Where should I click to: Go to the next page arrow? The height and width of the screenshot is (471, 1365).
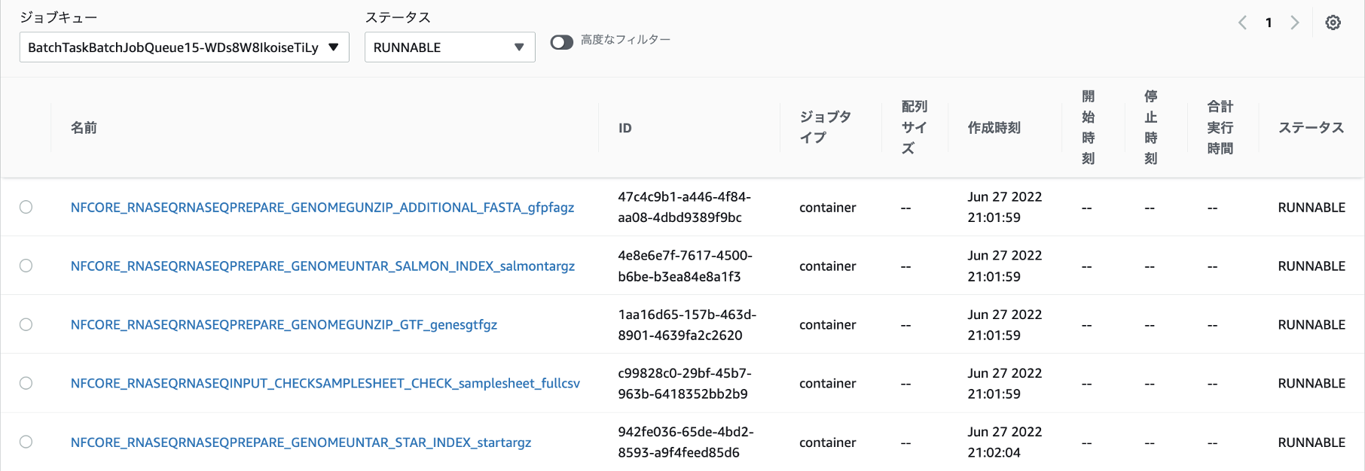[1295, 23]
